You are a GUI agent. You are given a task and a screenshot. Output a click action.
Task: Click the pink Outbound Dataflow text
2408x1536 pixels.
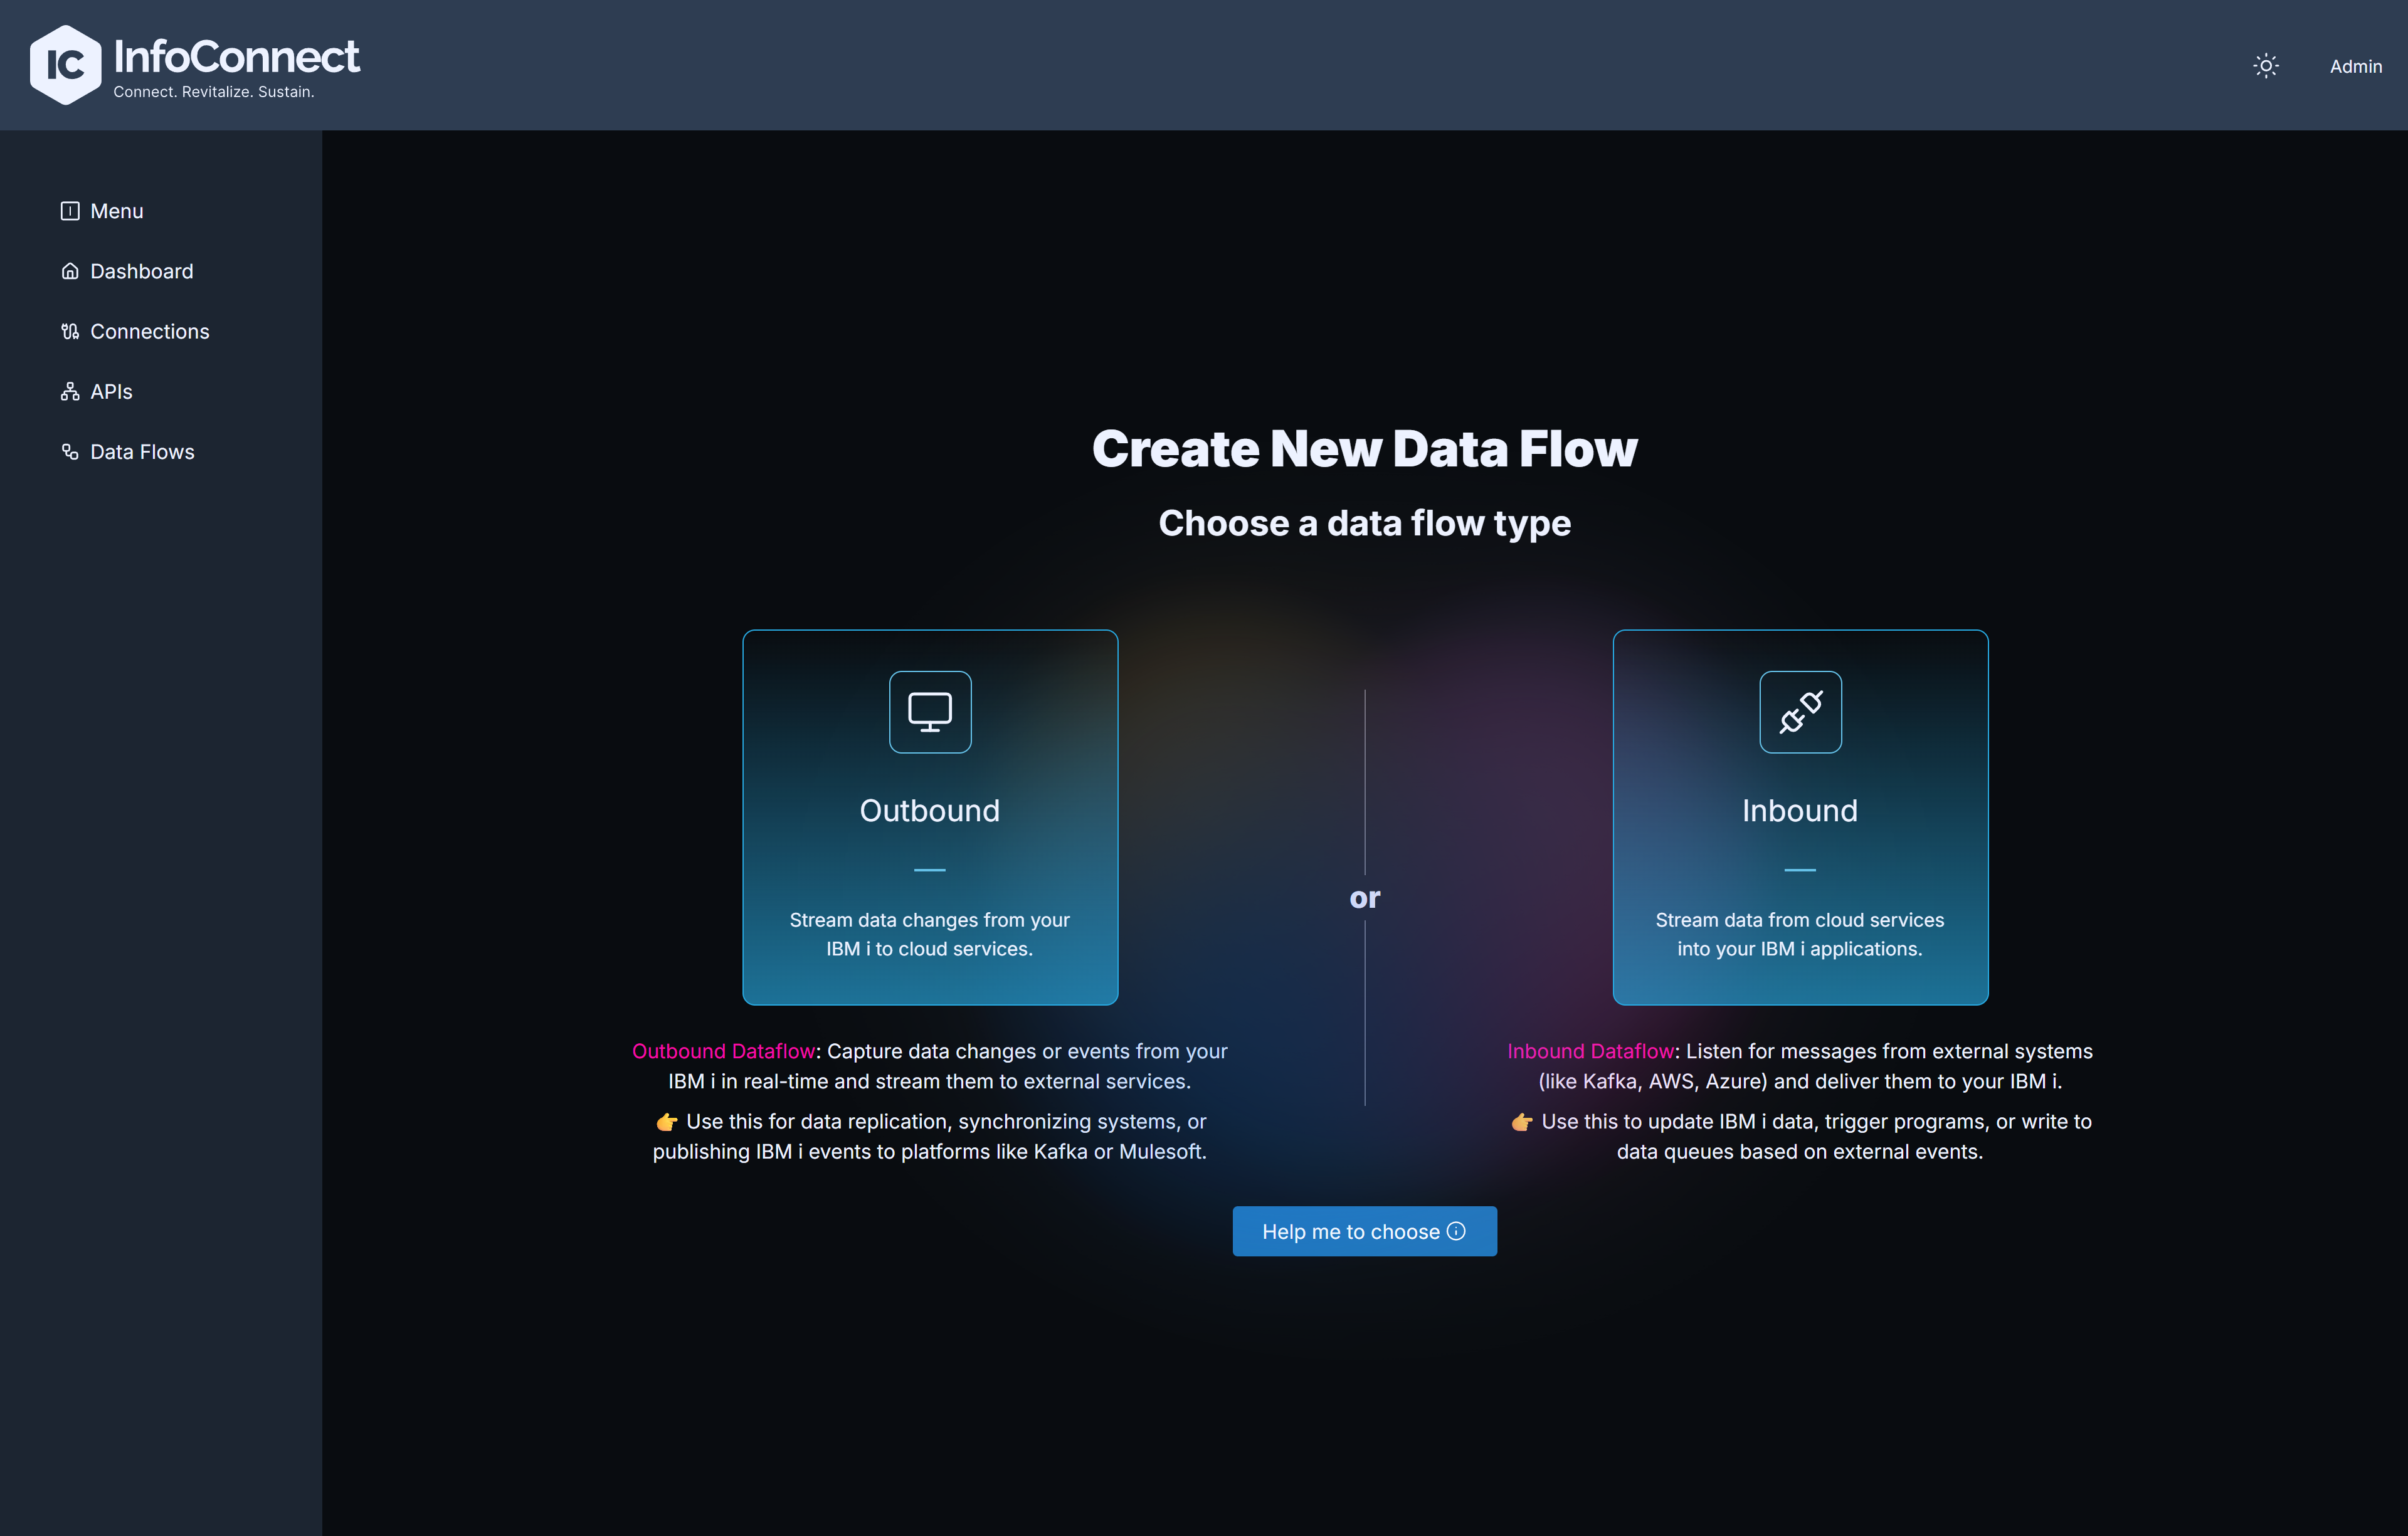click(x=723, y=1051)
